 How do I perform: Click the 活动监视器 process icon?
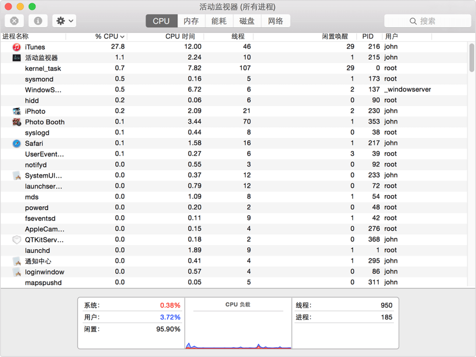pyautogui.click(x=17, y=58)
